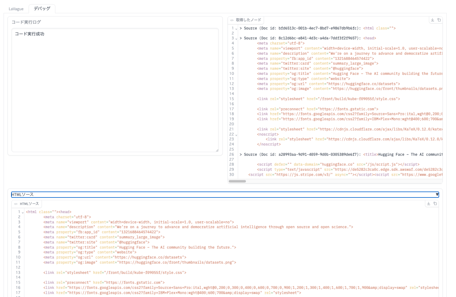
Task: Click style.css link line 15 in 取得したノード
Action: point(328,99)
